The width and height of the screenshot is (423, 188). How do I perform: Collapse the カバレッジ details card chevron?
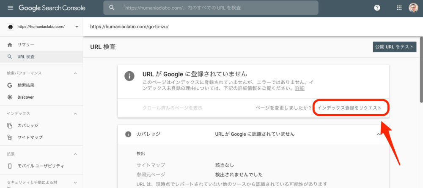pos(379,134)
